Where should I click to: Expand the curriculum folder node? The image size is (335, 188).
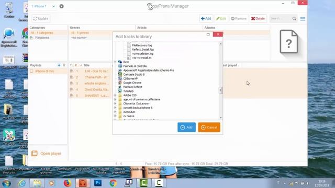[115, 112]
